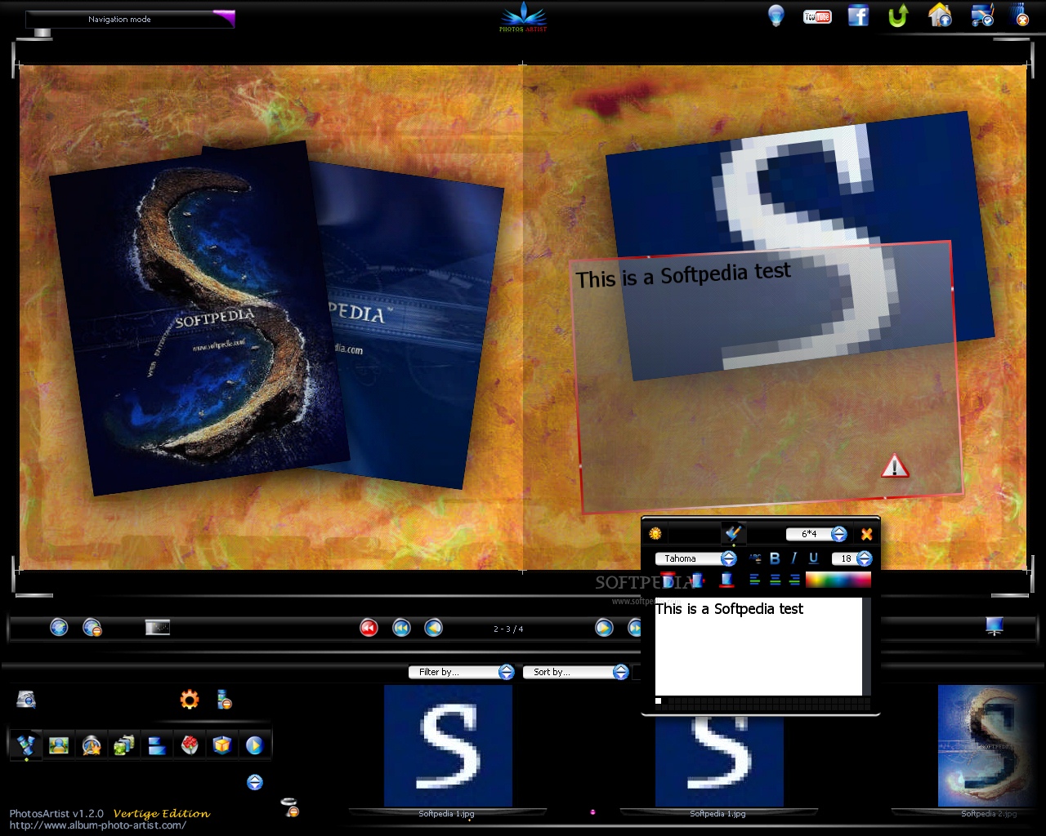Select the photos film strip tool tab
This screenshot has height=836, width=1046.
26,745
